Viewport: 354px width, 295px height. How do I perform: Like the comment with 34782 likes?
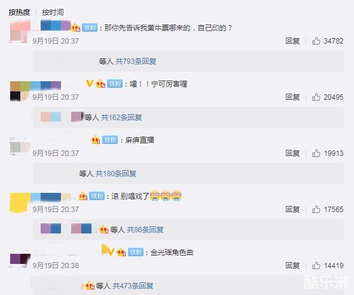tap(316, 41)
